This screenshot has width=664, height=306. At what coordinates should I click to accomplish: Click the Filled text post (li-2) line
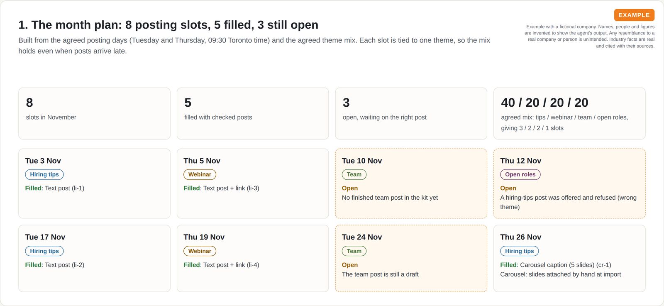click(55, 265)
